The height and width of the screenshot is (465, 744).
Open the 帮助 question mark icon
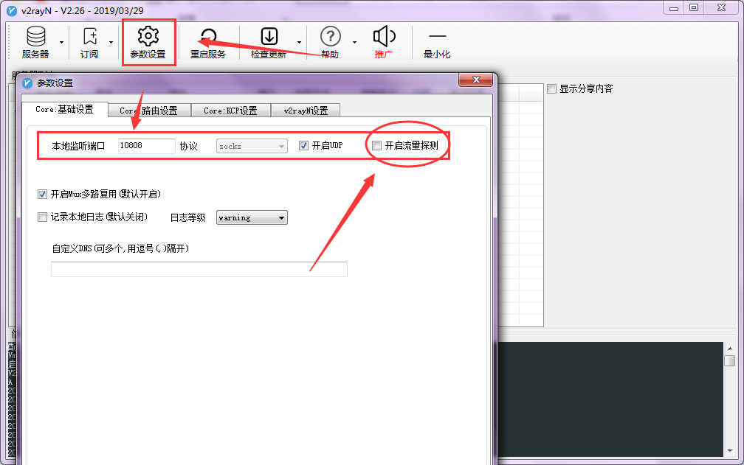tap(330, 37)
